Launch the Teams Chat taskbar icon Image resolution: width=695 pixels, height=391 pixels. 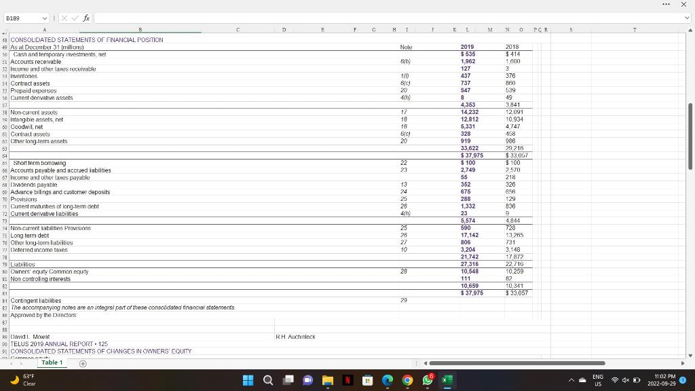308,380
